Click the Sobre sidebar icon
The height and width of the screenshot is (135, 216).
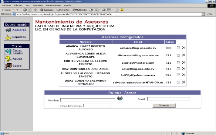click(x=8, y=66)
